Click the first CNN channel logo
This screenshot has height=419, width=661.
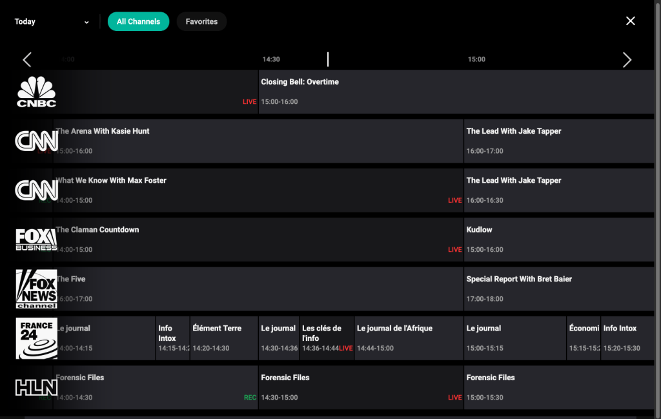click(36, 141)
